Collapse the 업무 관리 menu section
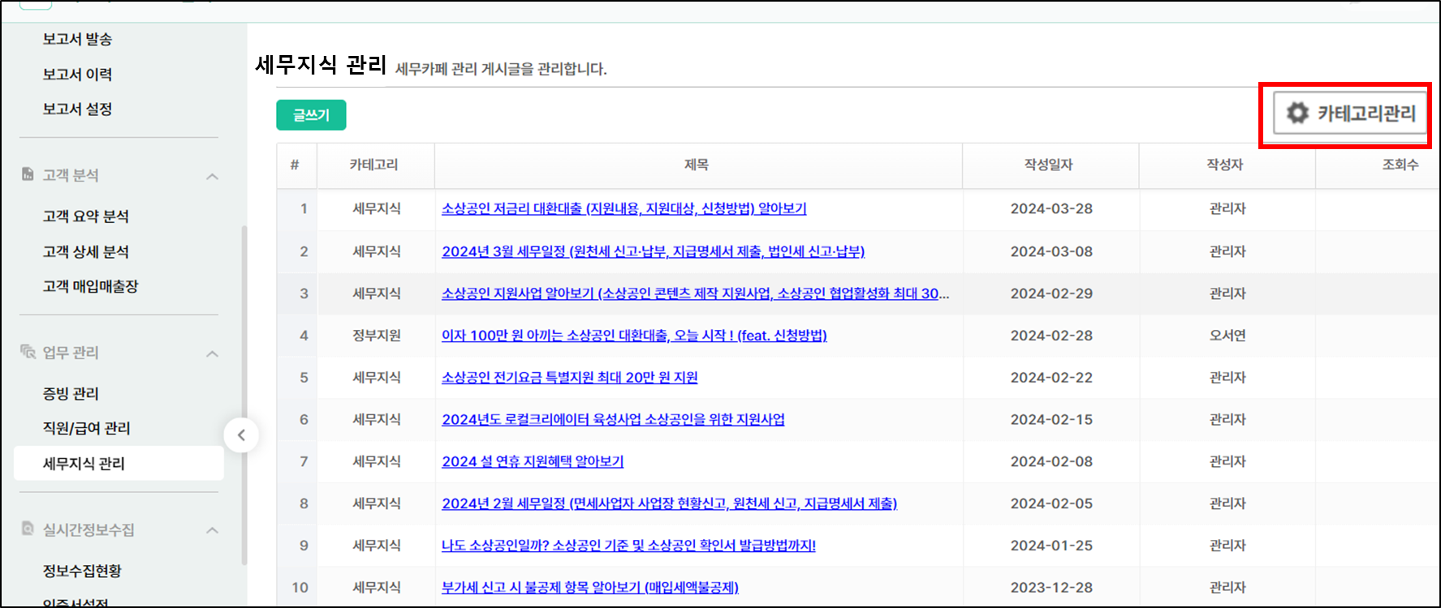This screenshot has height=608, width=1441. click(213, 353)
